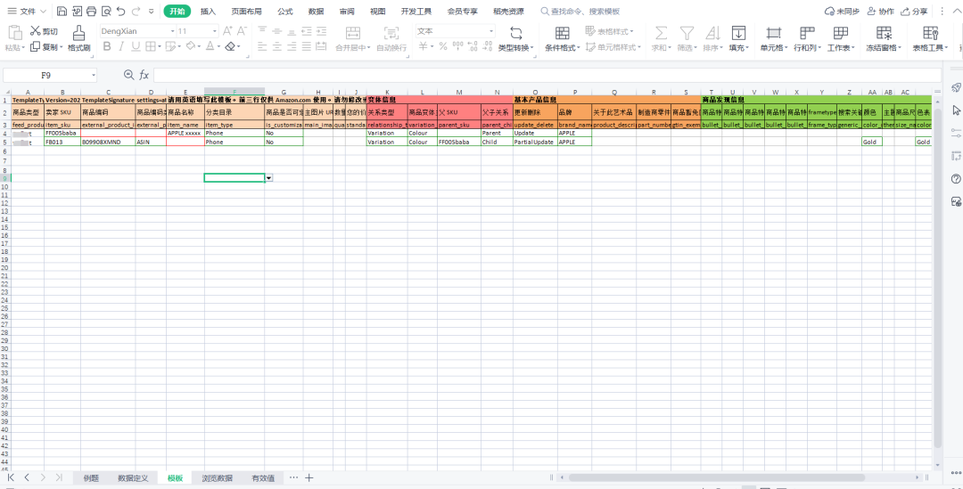Open the dropdown arrow on cell F9

coord(269,177)
